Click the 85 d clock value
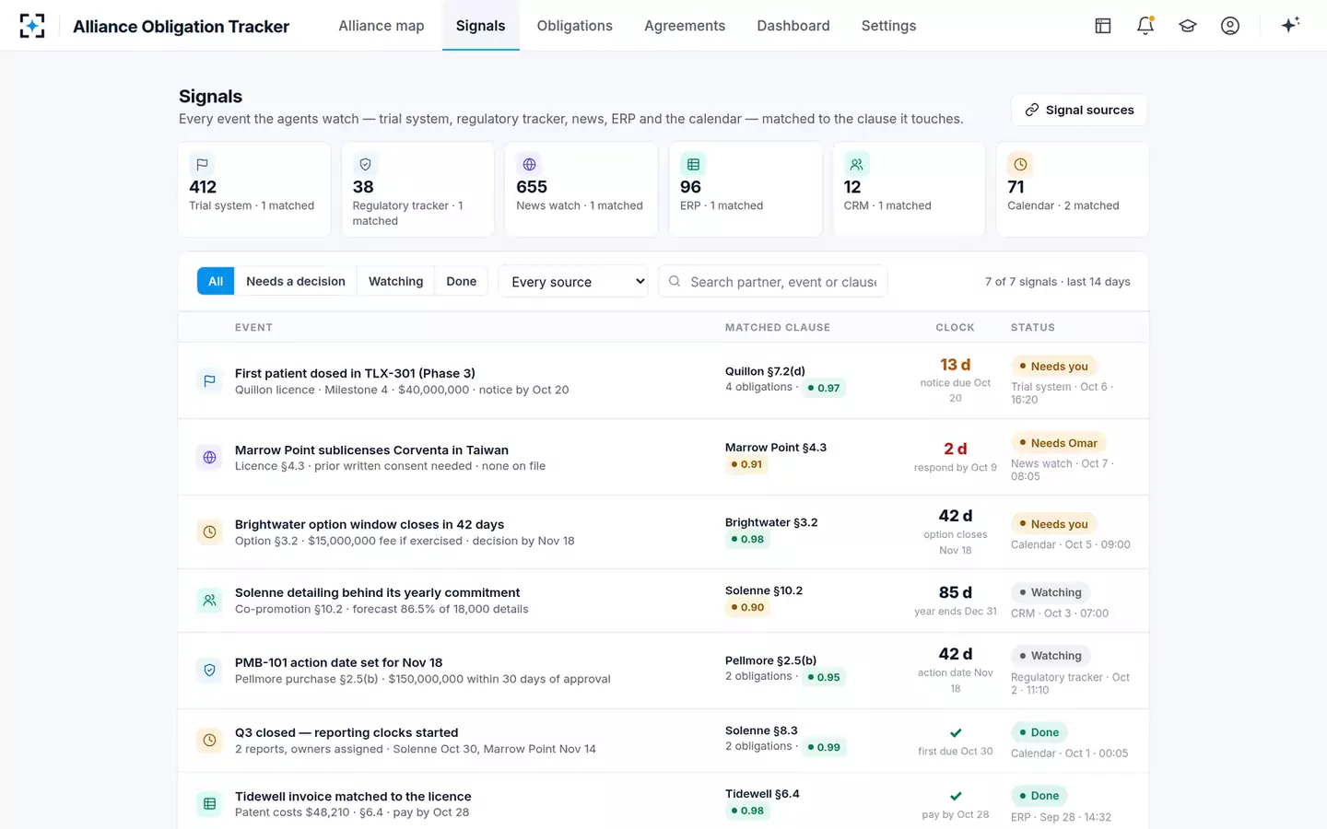The height and width of the screenshot is (829, 1327). tap(956, 592)
